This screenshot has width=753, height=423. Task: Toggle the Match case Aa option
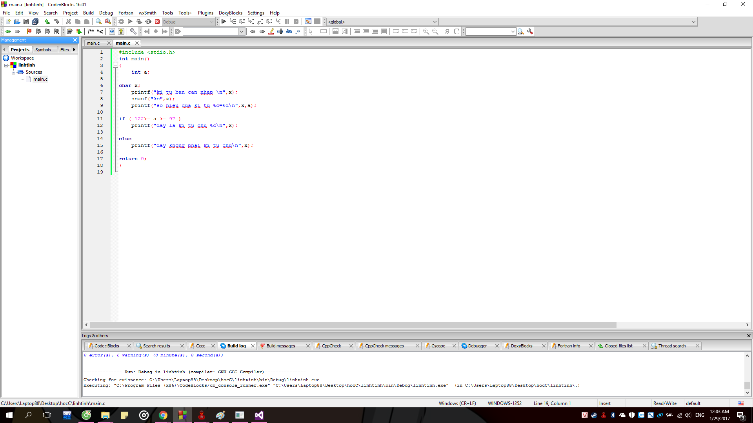(289, 31)
